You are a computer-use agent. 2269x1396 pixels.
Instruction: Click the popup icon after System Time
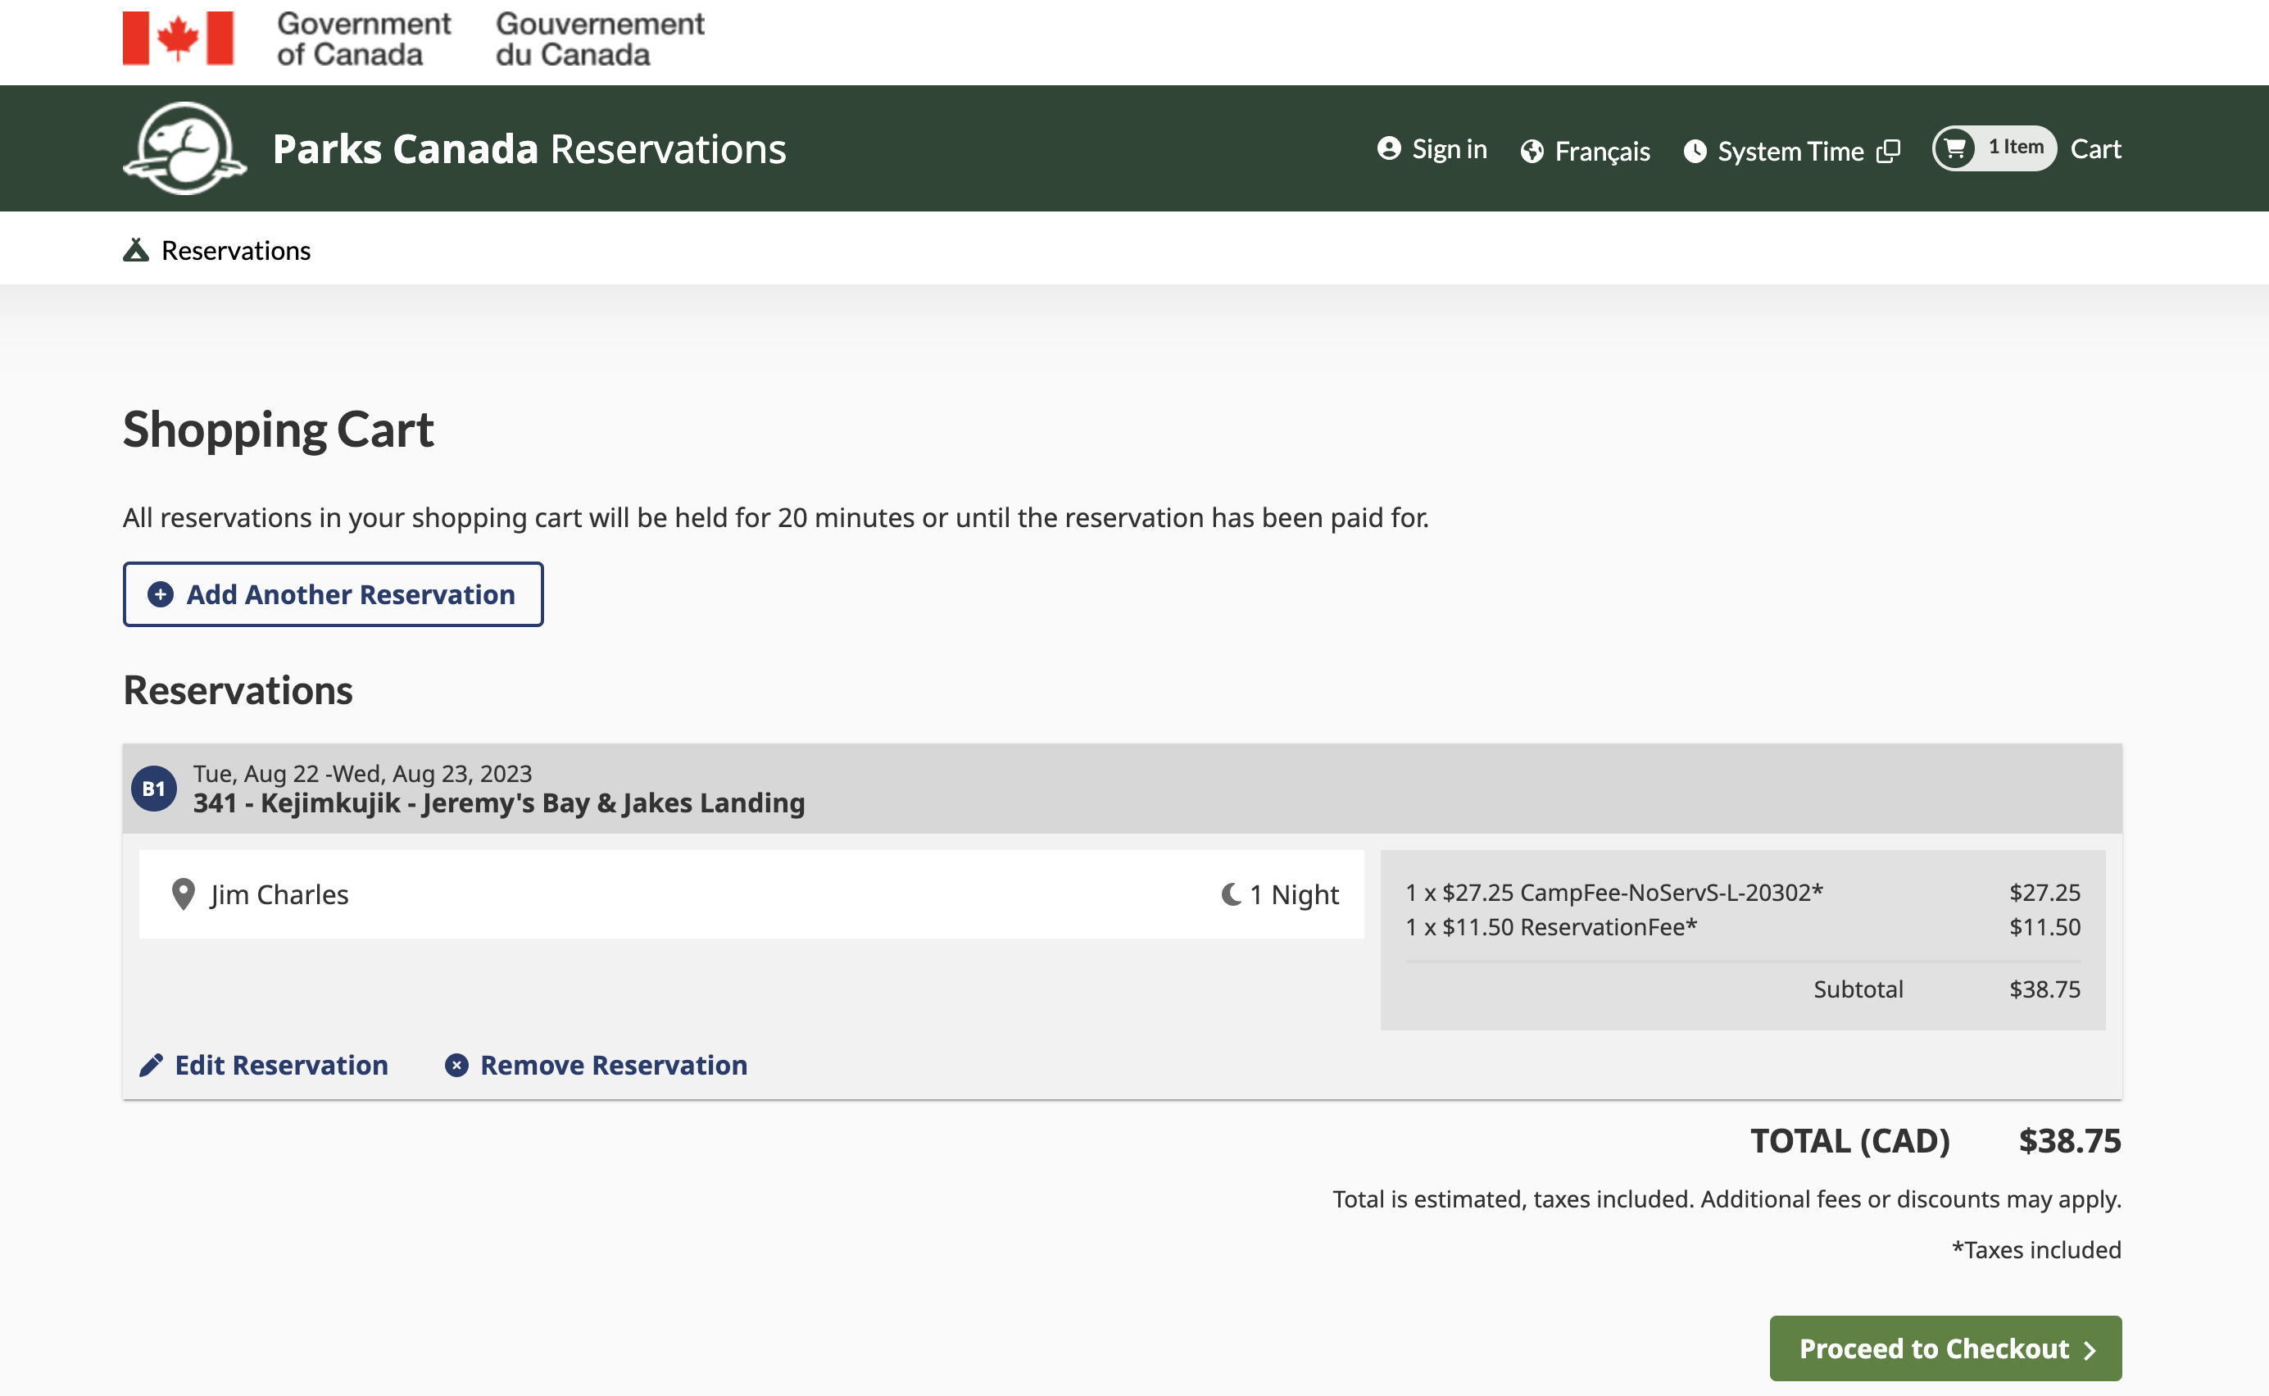(x=1889, y=151)
